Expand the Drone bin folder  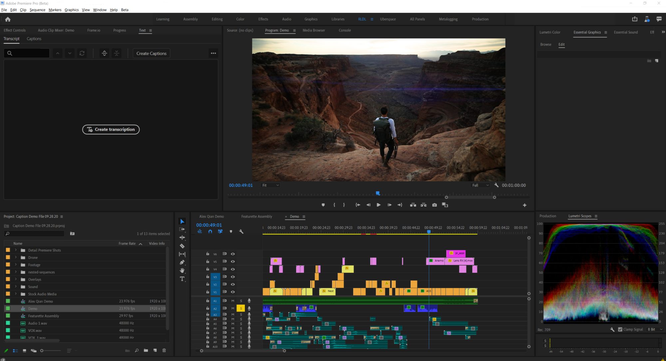click(16, 257)
